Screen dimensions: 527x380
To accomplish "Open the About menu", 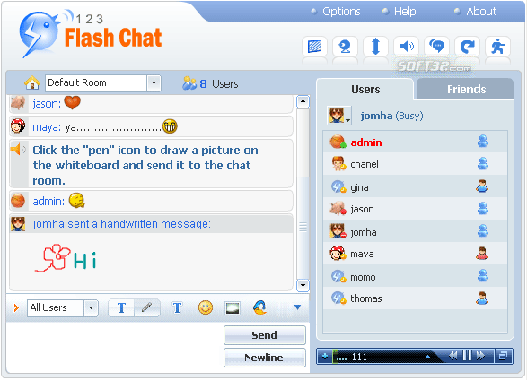I will pos(481,12).
